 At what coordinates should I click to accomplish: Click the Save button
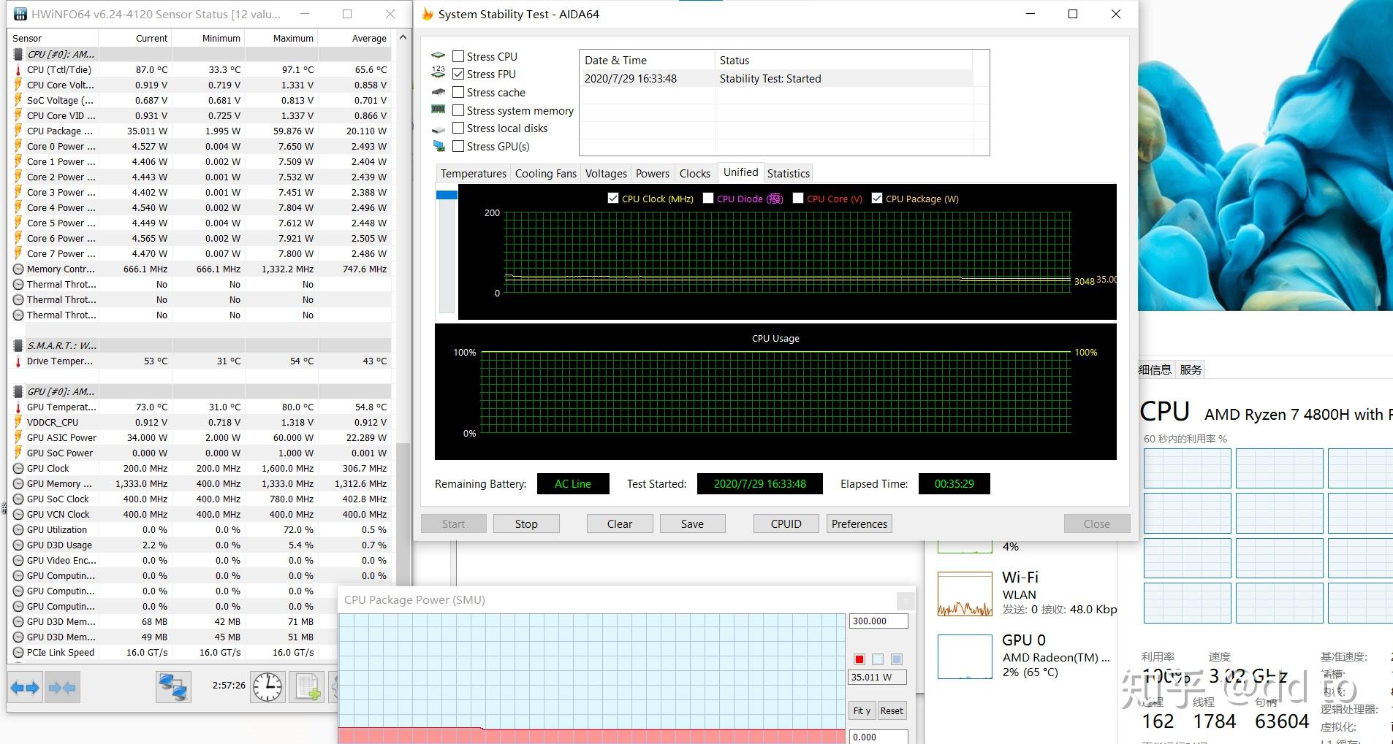692,524
